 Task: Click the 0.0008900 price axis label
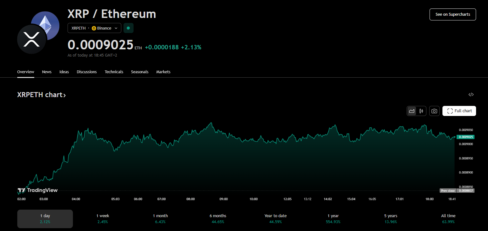click(x=466, y=173)
